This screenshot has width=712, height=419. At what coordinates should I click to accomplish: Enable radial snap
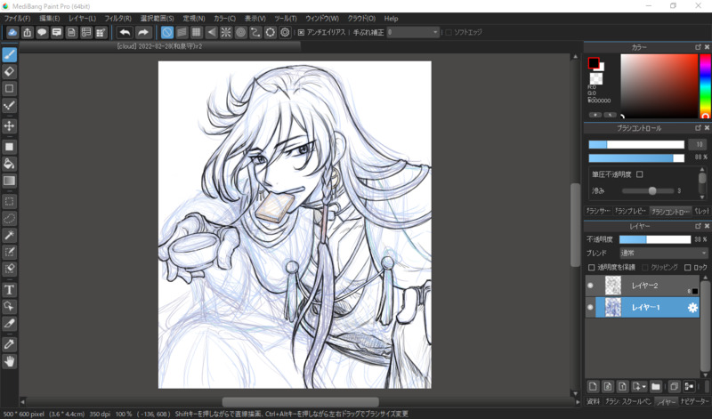click(226, 32)
